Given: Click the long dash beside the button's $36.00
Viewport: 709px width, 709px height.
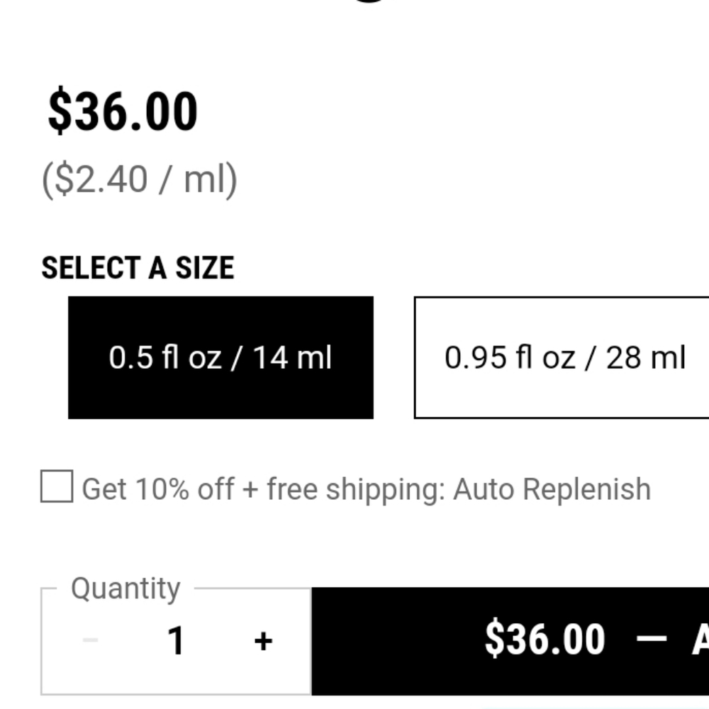Looking at the screenshot, I should click(652, 639).
